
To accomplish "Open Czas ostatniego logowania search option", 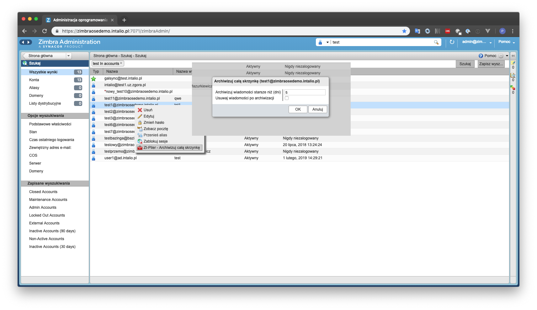I will [52, 140].
